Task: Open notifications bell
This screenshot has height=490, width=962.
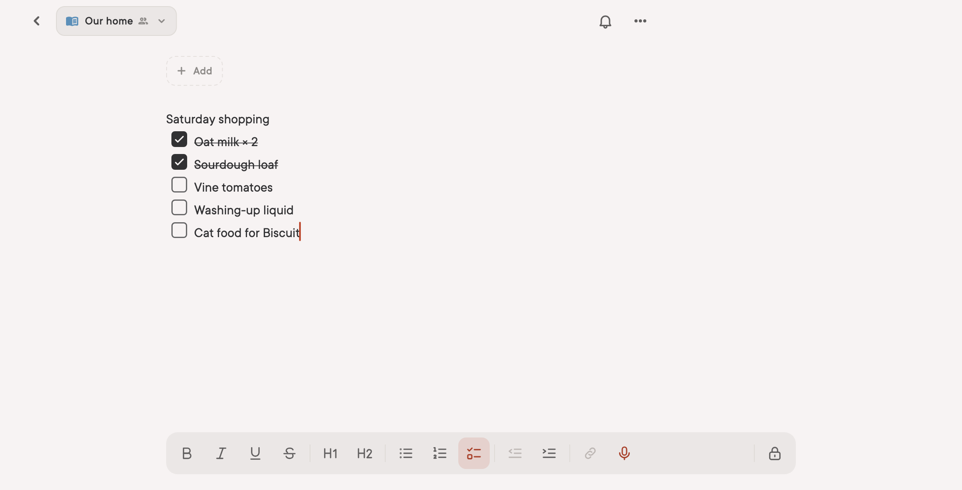Action: coord(605,21)
